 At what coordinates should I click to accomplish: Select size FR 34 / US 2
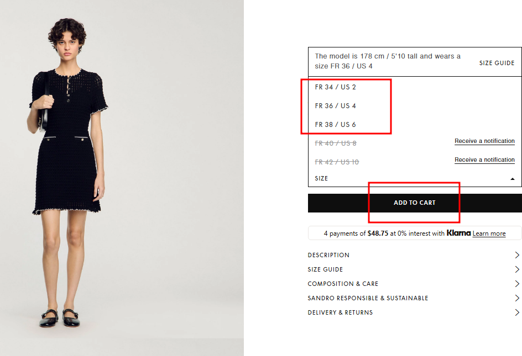point(335,87)
